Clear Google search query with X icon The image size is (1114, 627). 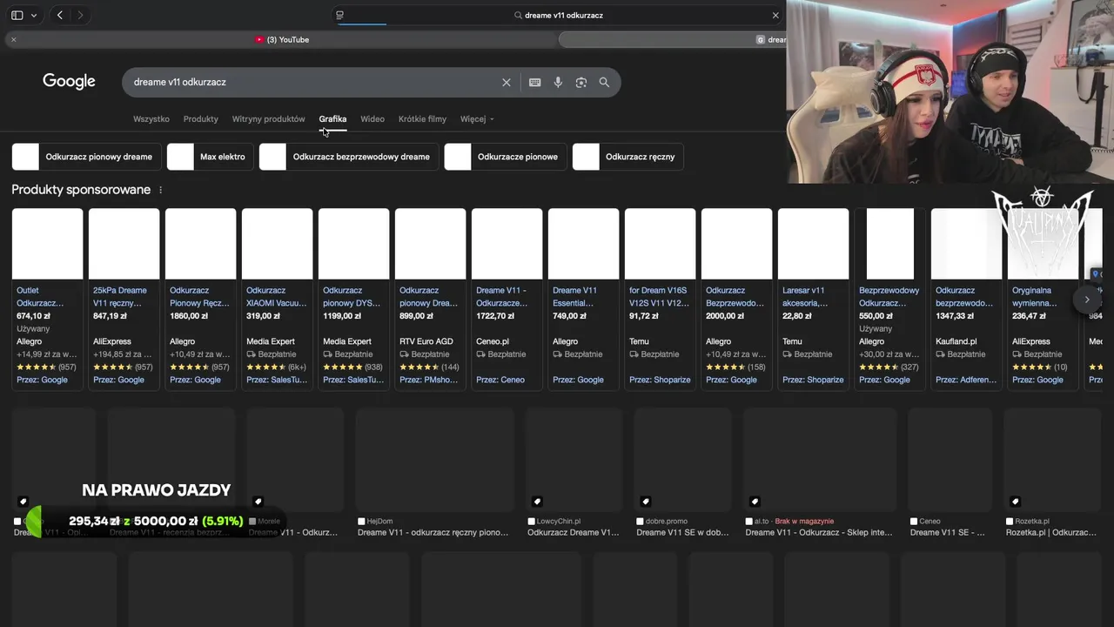tap(507, 82)
